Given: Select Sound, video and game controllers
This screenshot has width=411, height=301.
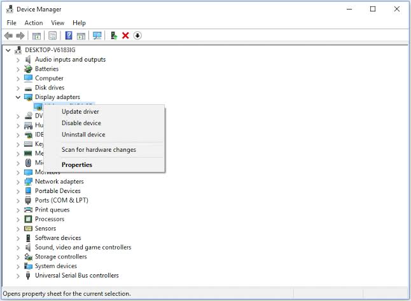Looking at the screenshot, I should coord(83,248).
